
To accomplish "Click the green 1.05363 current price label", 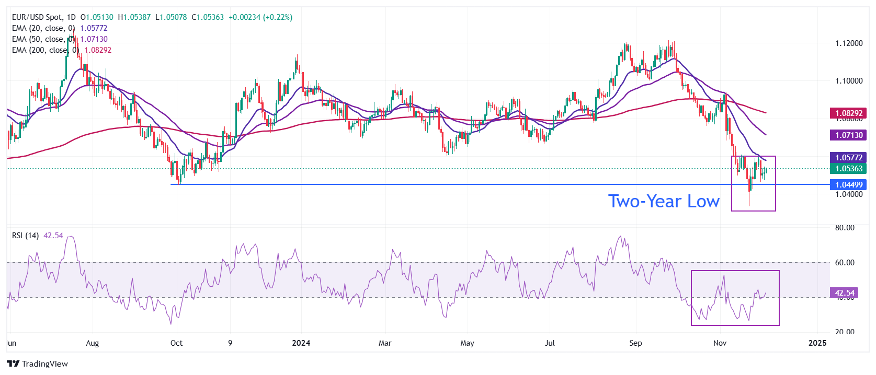I will (x=848, y=168).
